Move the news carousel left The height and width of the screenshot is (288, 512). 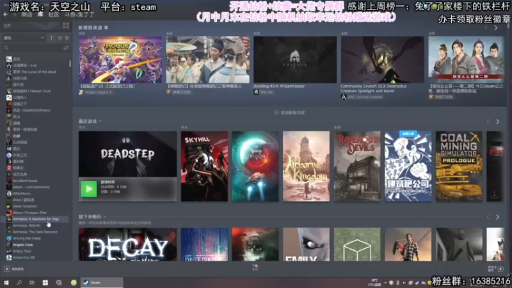tap(486, 28)
